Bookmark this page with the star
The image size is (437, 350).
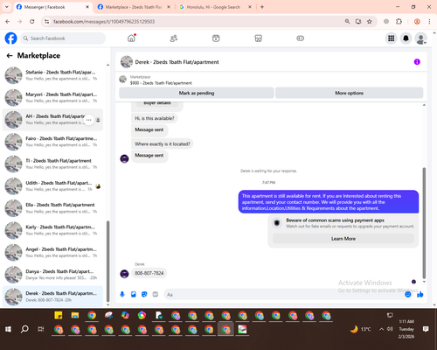(370, 21)
